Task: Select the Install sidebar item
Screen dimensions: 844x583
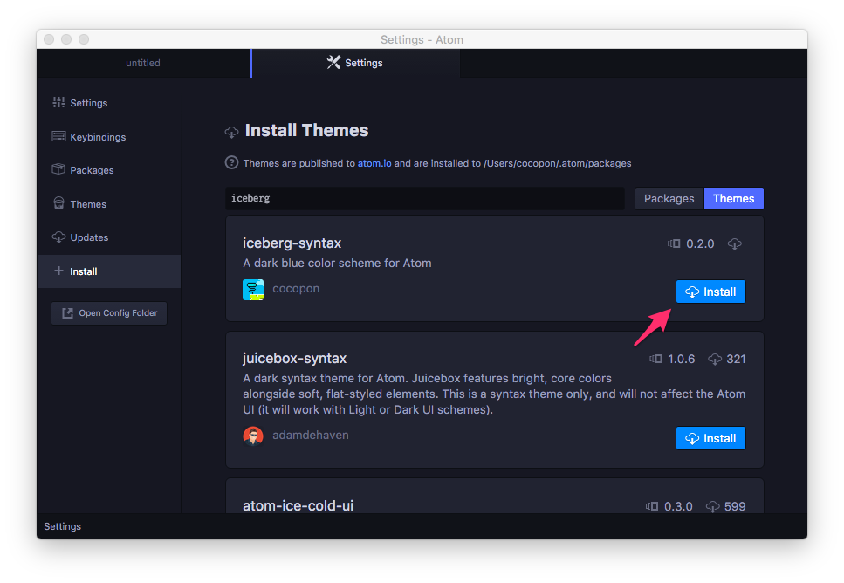Action: (109, 271)
